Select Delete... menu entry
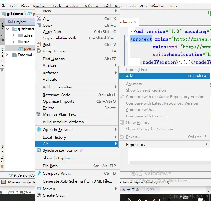211x201 pixels. [78, 108]
